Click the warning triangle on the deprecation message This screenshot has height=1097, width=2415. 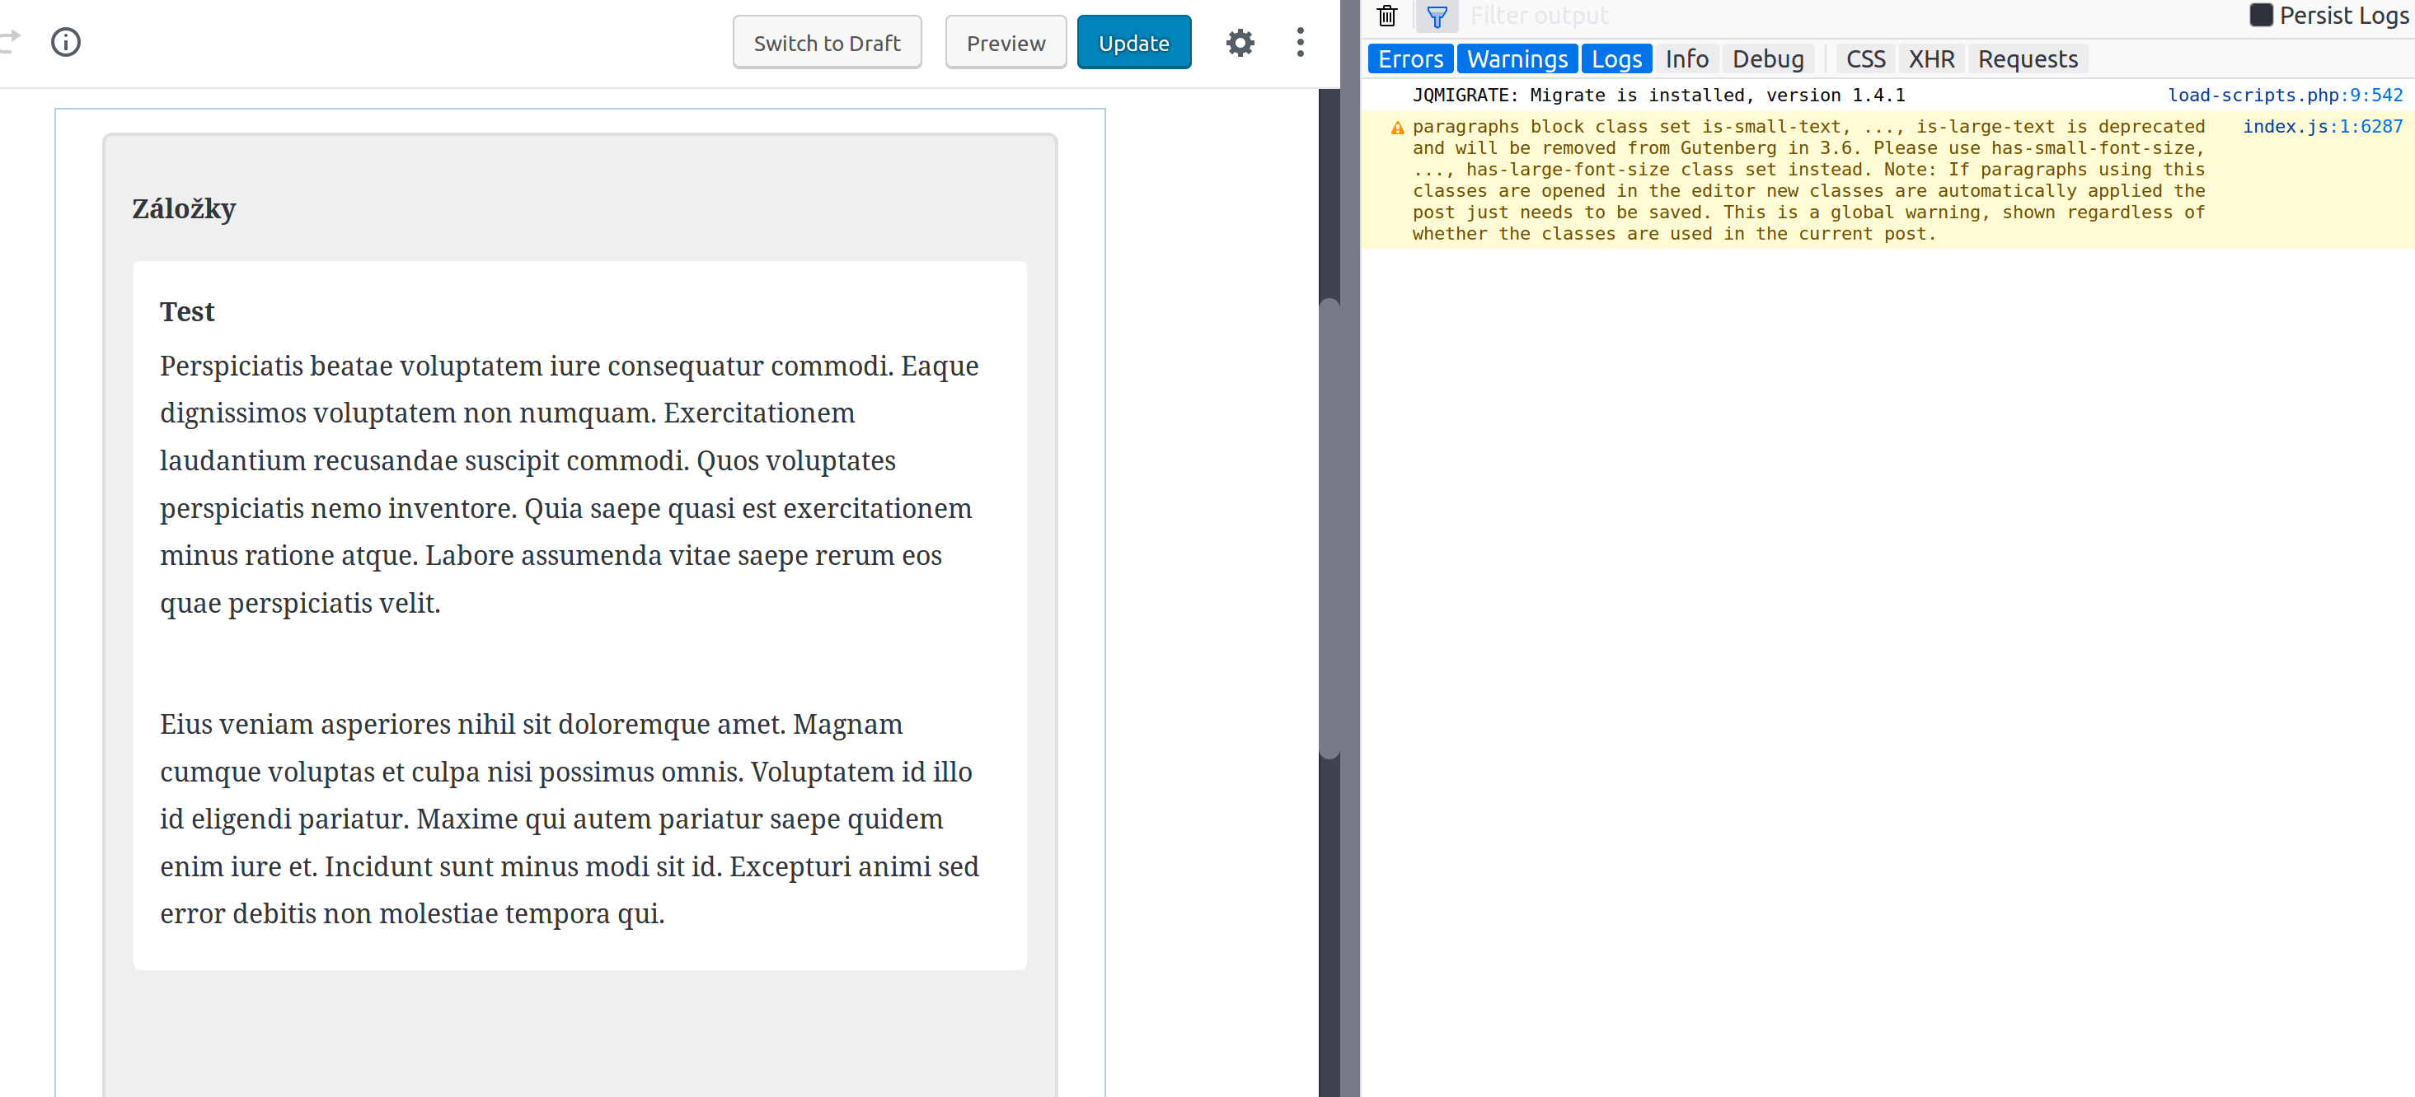pyautogui.click(x=1397, y=128)
